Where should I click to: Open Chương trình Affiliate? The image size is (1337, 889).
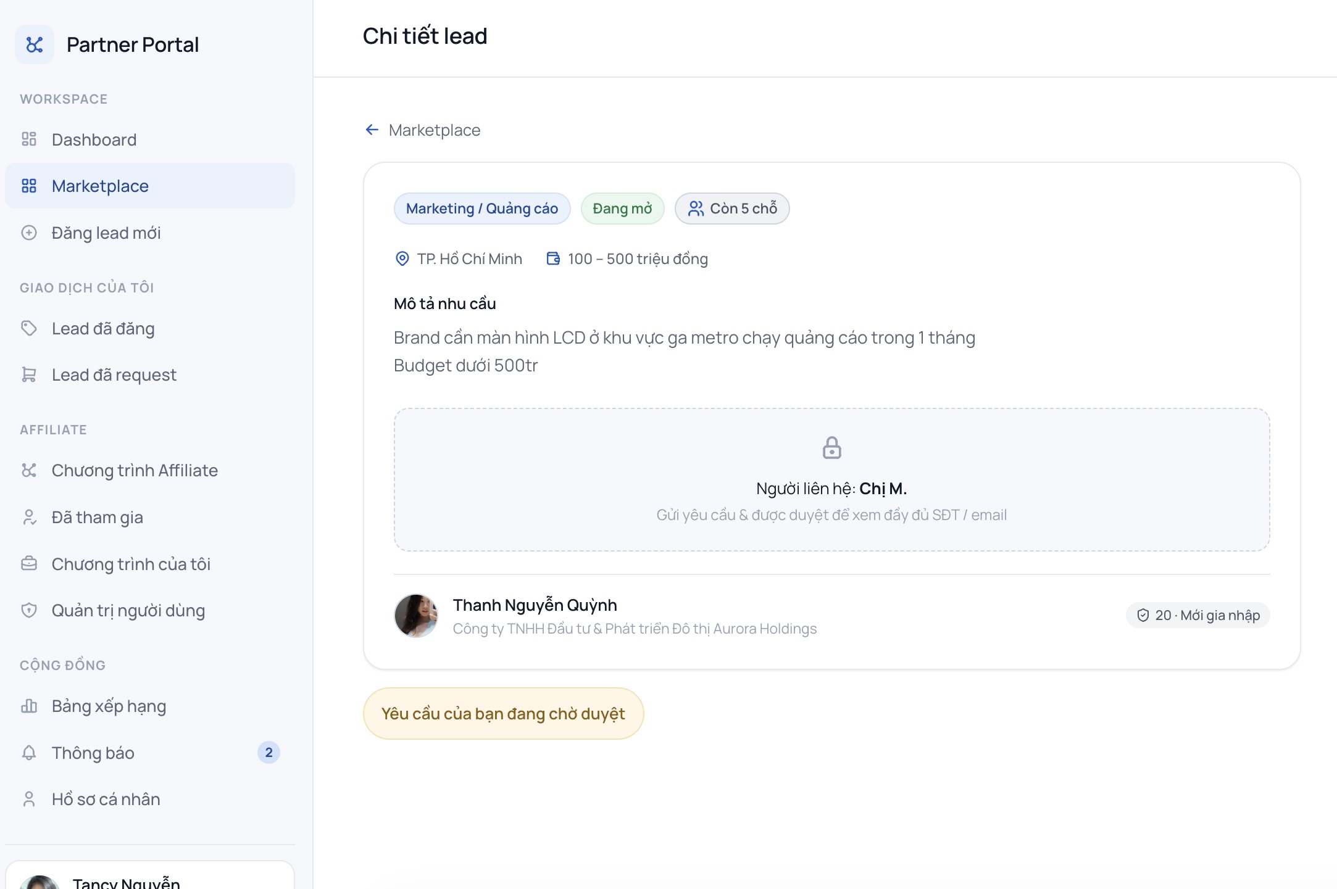[x=150, y=470]
